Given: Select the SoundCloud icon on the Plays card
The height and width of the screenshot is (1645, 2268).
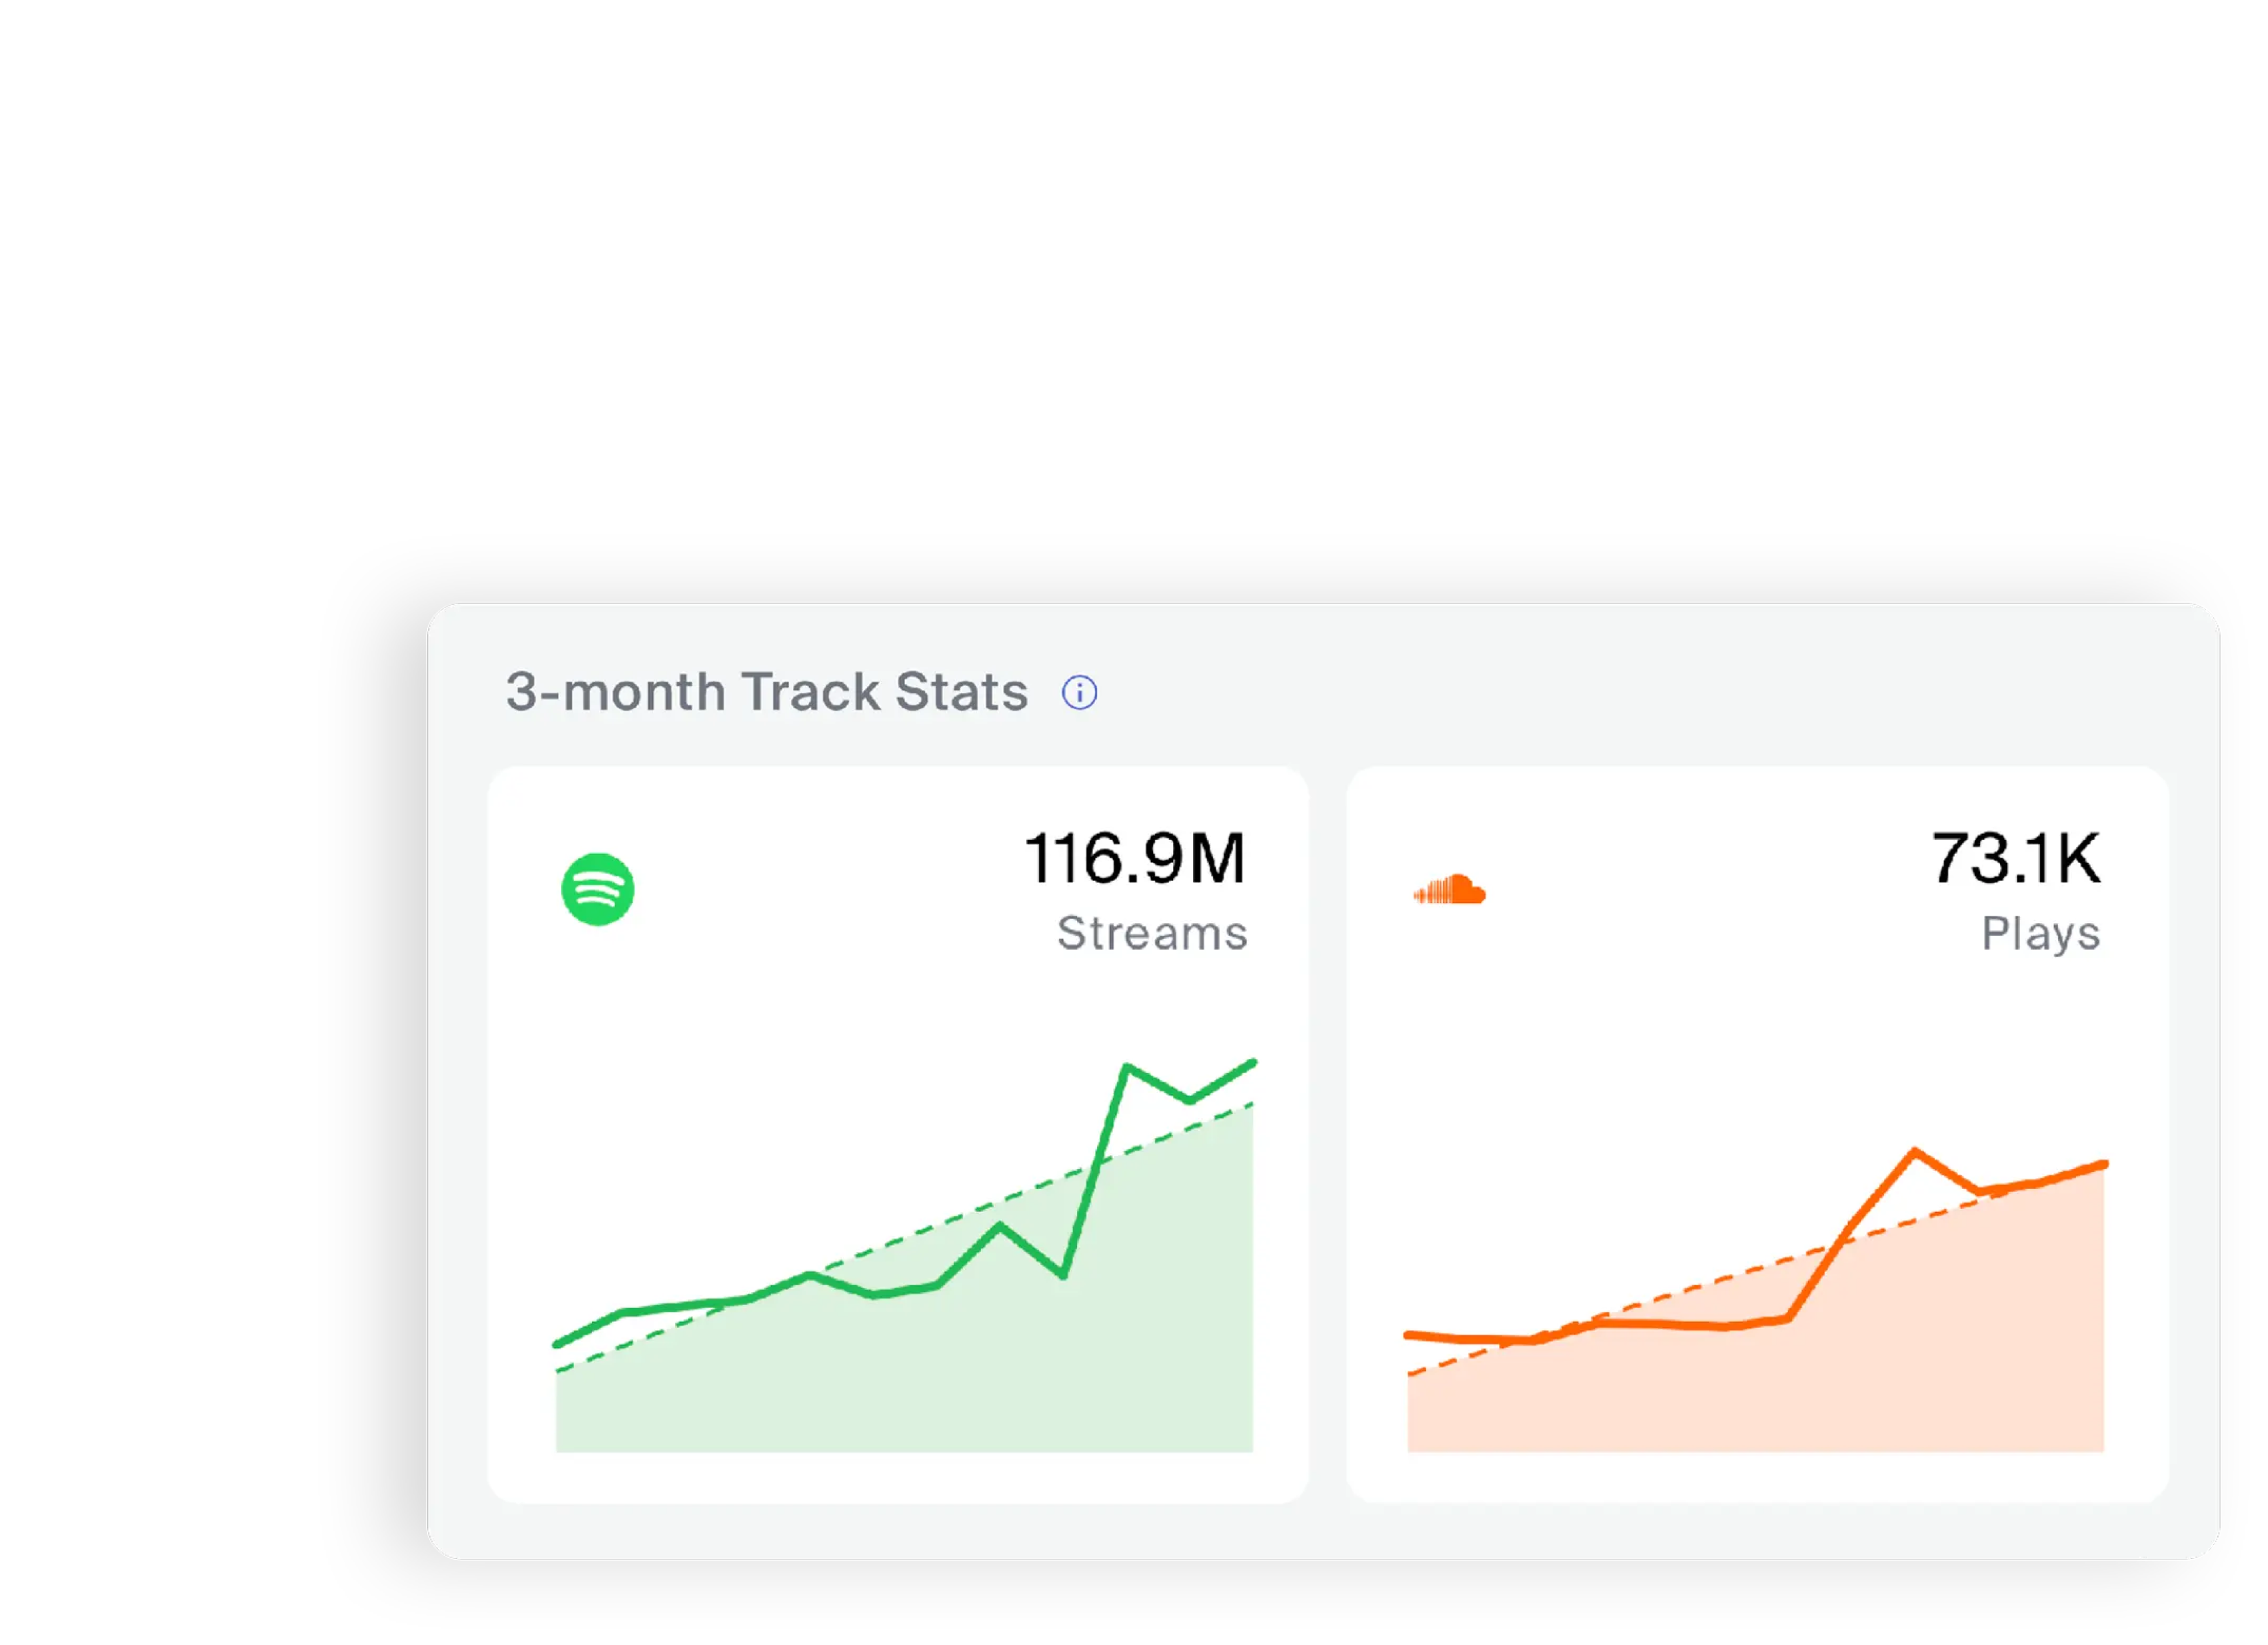Looking at the screenshot, I should coord(1449,890).
